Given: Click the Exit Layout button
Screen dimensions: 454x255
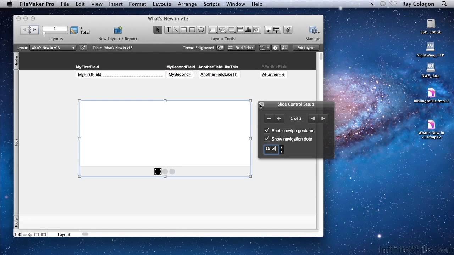Looking at the screenshot, I should point(306,47).
